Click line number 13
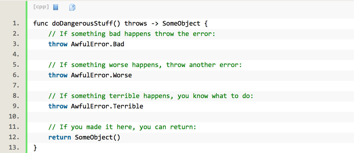The height and width of the screenshot is (153, 354). point(14,148)
